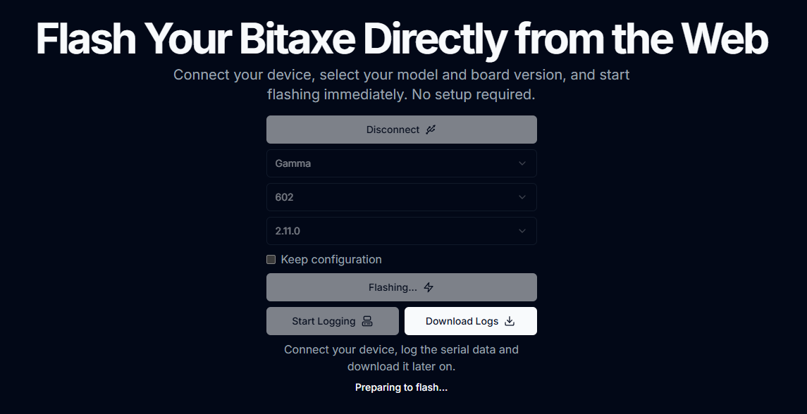This screenshot has width=807, height=414.
Task: Click the chevron on the Gamma model selector
Action: (x=522, y=163)
